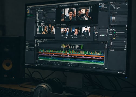Select the blue waveform audio track in the timeline
136x97 pixels.
(71, 60)
